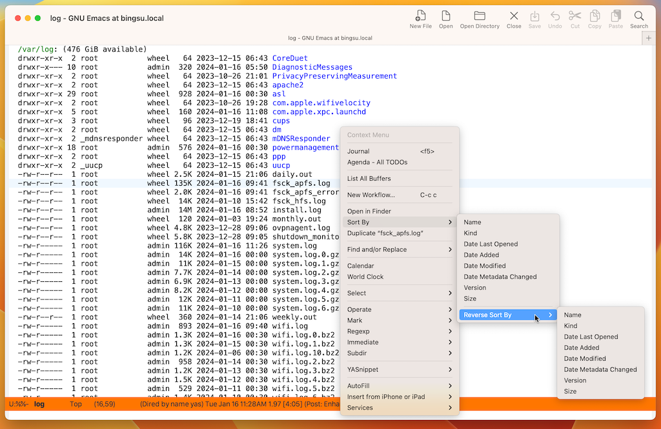Reverse sort by Name

point(601,315)
